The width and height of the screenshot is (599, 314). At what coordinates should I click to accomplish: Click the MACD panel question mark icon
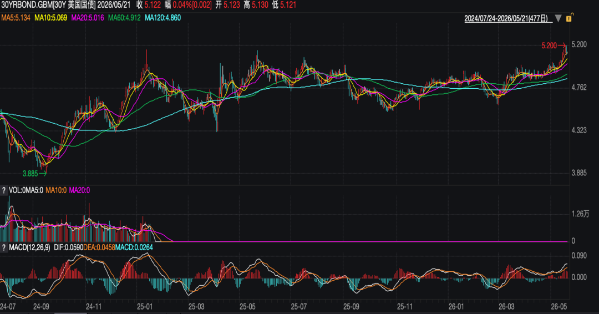pos(4,247)
